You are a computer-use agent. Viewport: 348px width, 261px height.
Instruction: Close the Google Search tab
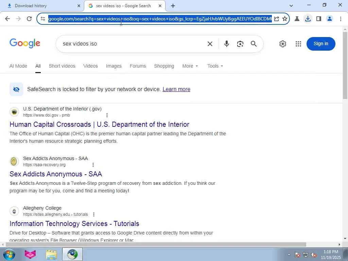[x=160, y=6]
